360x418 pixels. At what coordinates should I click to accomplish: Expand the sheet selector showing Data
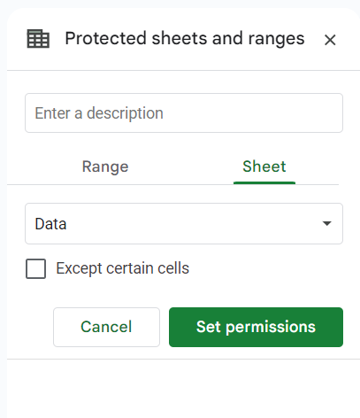184,223
